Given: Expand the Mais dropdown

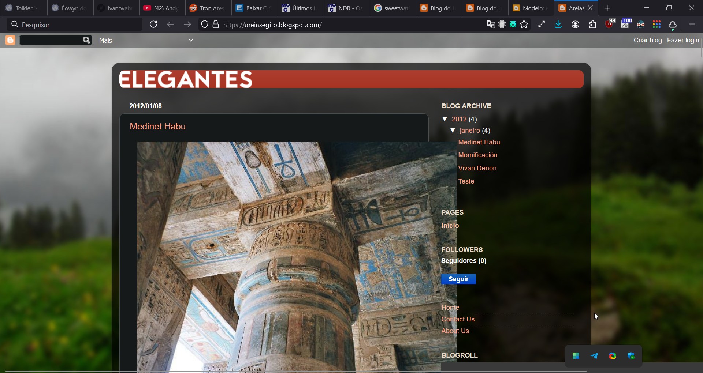Looking at the screenshot, I should (x=146, y=41).
